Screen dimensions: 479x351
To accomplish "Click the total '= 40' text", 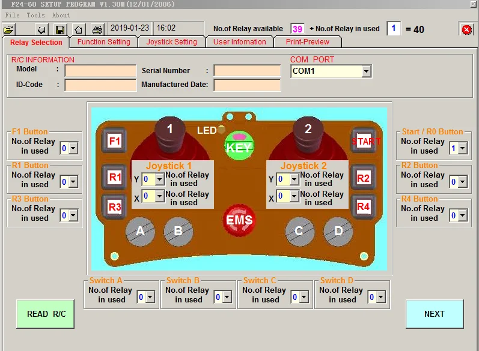I will 415,29.
